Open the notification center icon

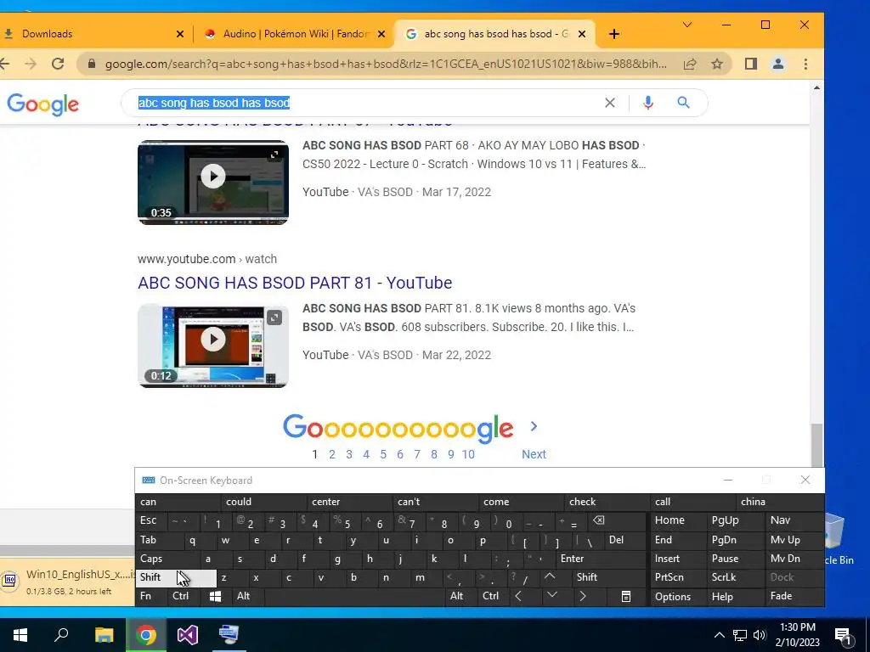coord(842,635)
